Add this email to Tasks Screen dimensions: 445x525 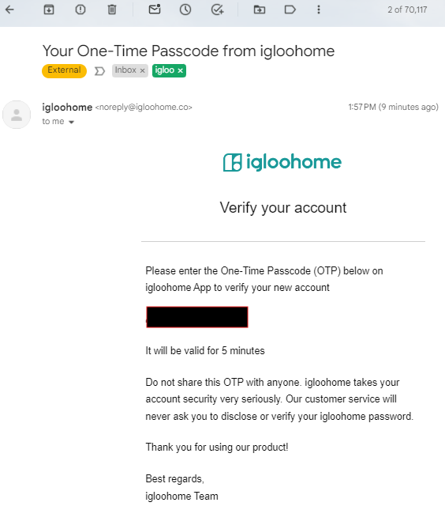pos(217,9)
